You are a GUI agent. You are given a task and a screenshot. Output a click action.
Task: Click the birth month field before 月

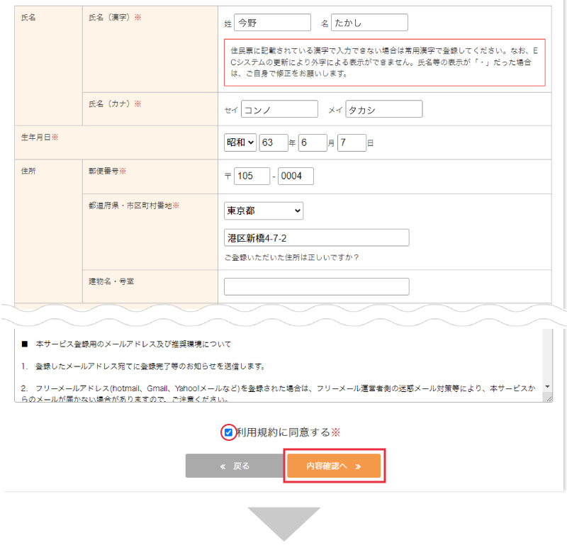click(x=313, y=142)
